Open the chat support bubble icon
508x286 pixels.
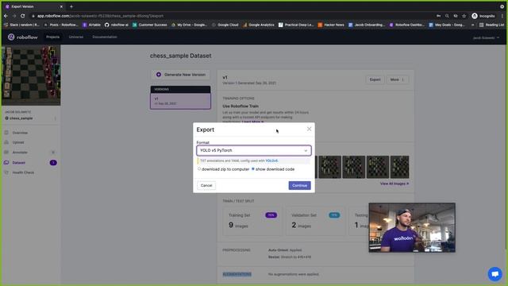click(495, 274)
